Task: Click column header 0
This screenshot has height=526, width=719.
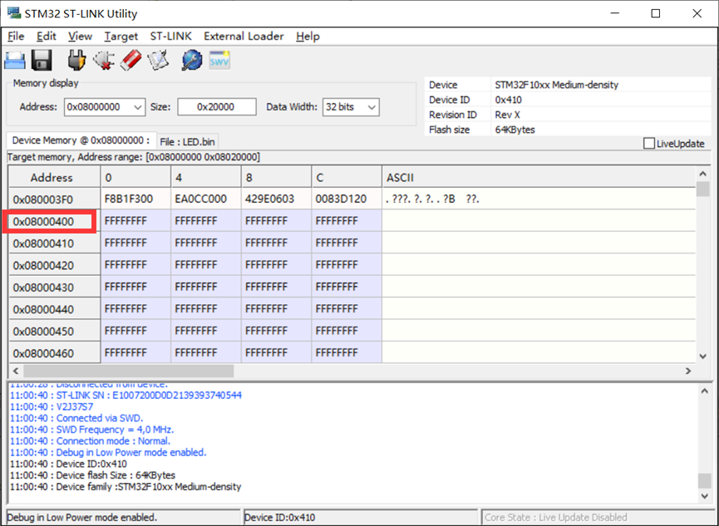Action: (x=135, y=178)
